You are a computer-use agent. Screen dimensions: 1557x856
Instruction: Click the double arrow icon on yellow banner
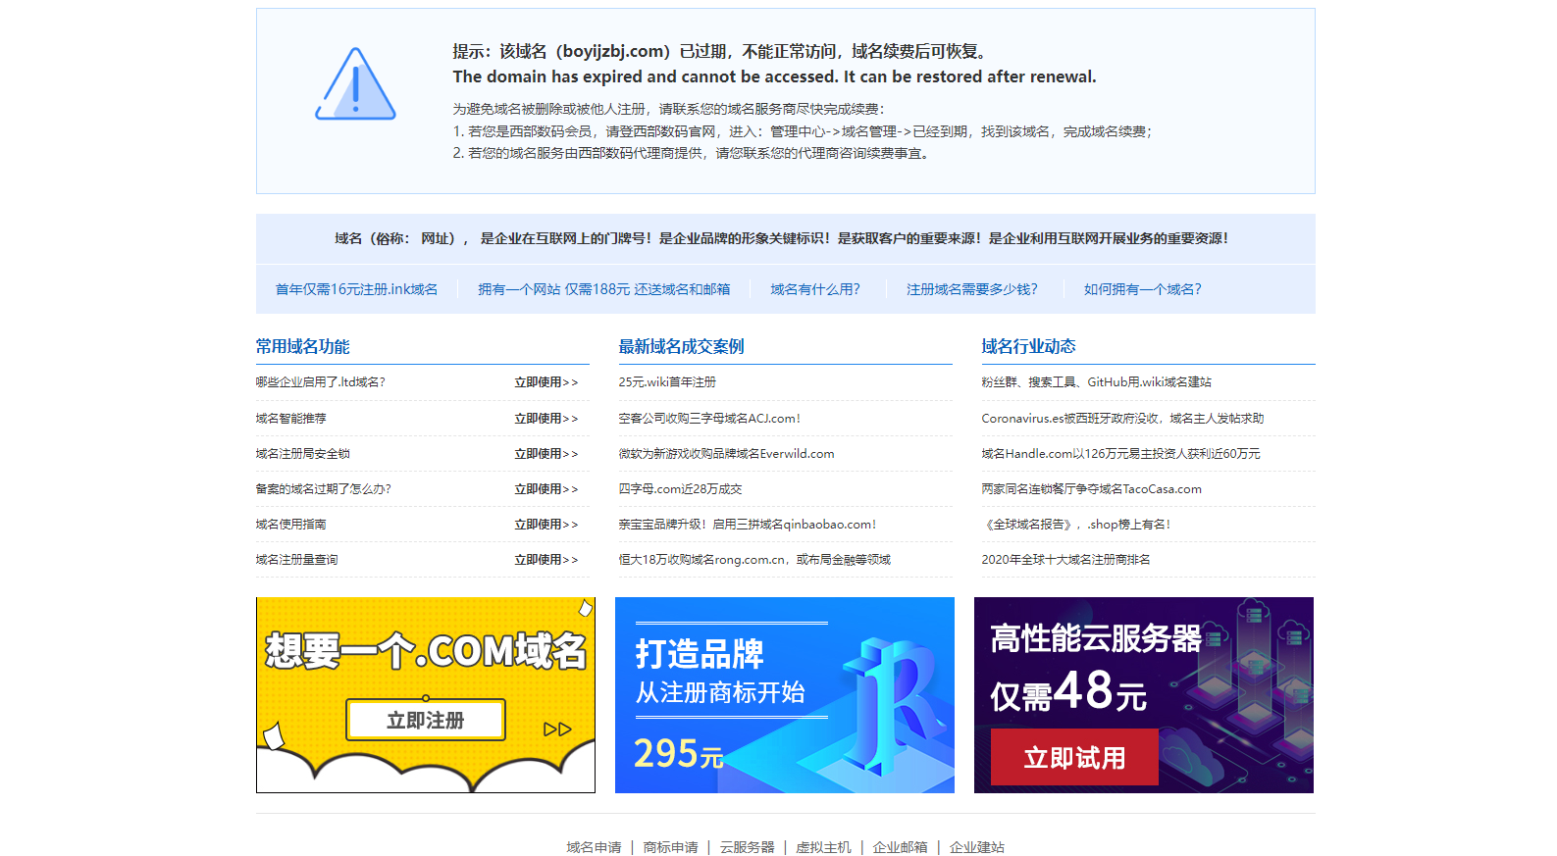[557, 730]
